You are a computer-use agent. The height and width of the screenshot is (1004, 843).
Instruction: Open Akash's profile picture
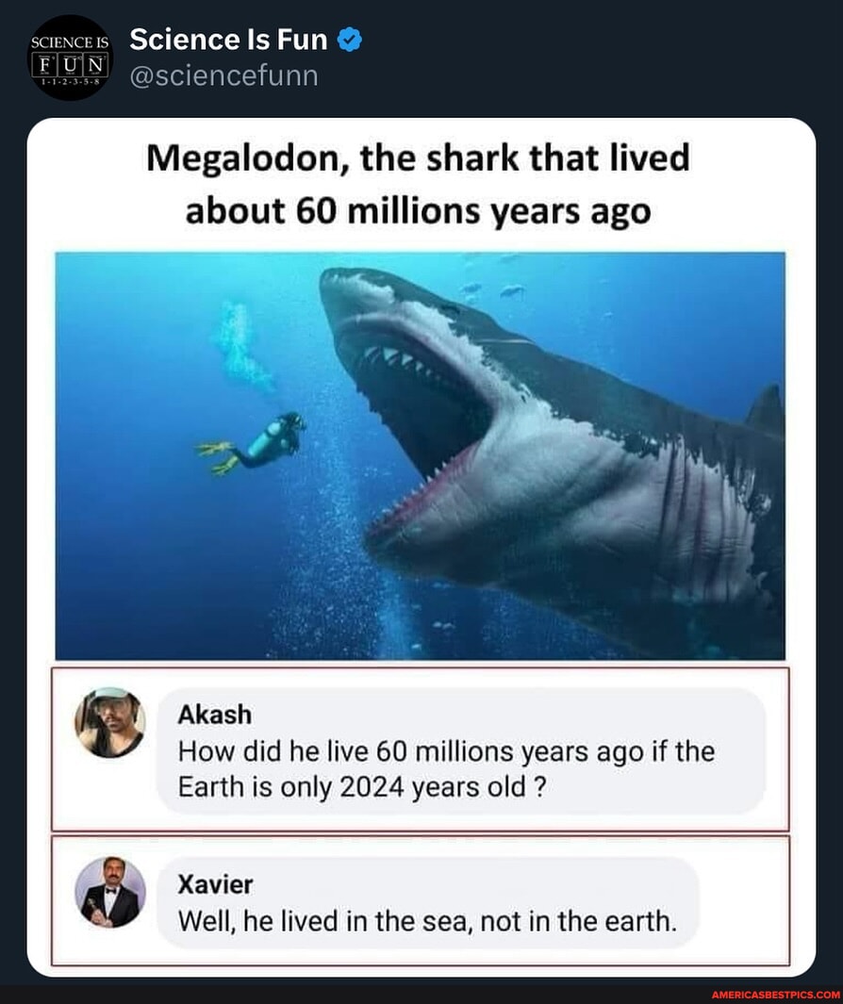(111, 722)
